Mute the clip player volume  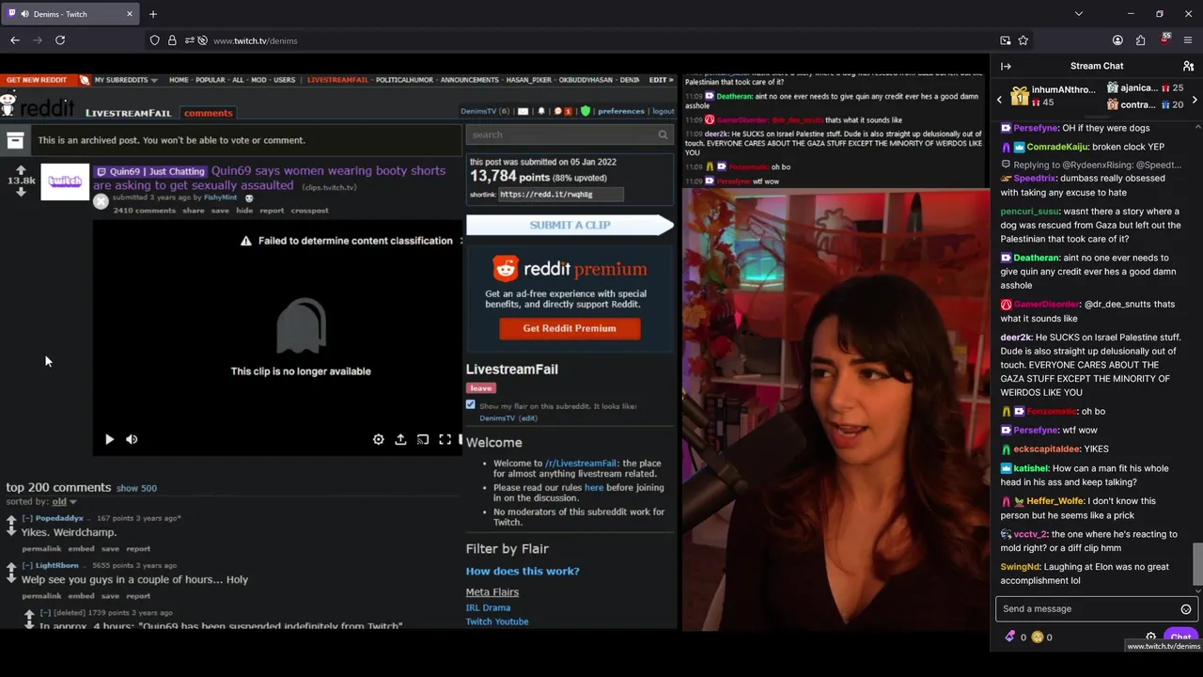(x=132, y=439)
